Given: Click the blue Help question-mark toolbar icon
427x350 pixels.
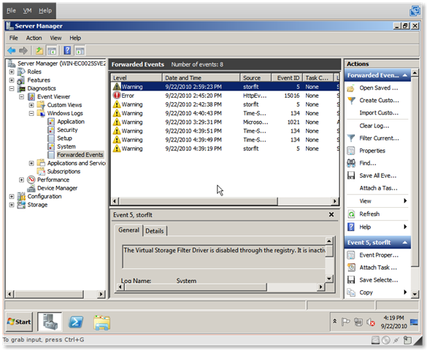Looking at the screenshot, I should 67,50.
